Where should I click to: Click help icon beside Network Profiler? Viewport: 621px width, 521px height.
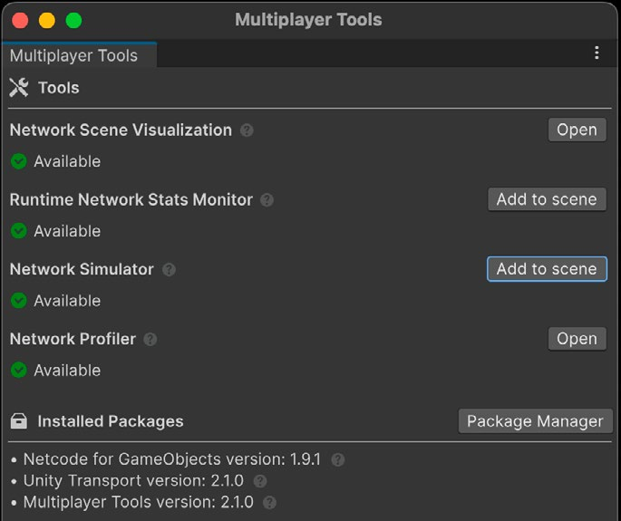click(x=150, y=339)
